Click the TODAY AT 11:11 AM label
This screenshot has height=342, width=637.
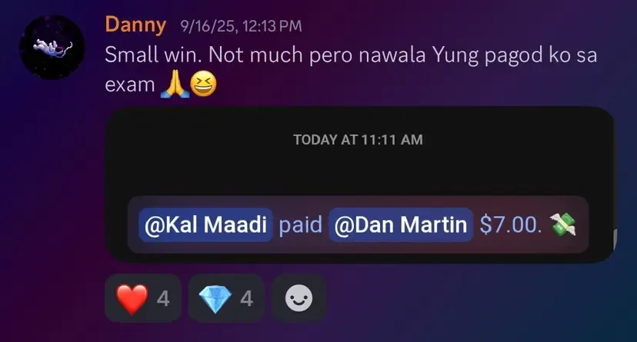click(359, 140)
